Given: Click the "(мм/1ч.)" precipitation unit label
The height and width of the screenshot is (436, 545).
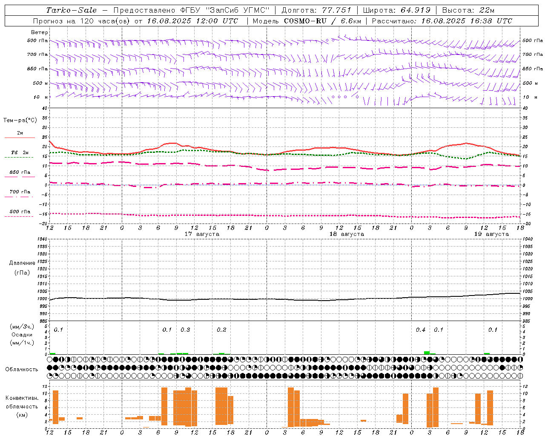Looking at the screenshot, I should click(x=22, y=343).
